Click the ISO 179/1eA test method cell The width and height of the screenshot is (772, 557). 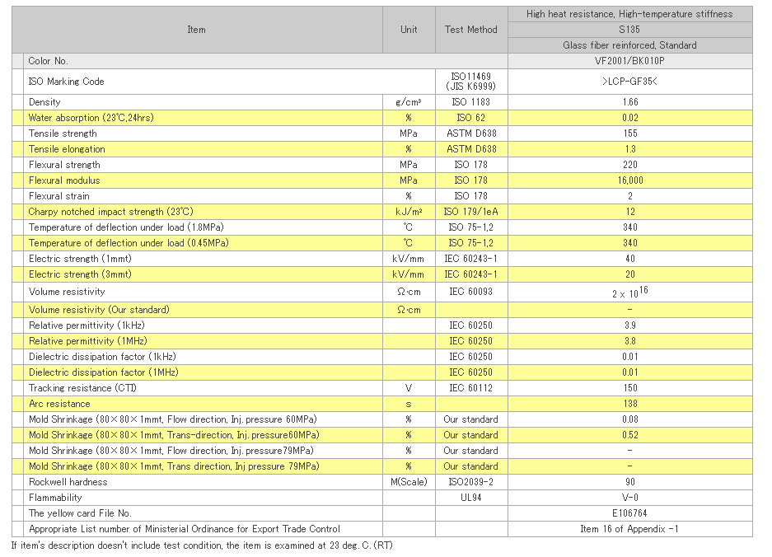[x=470, y=212]
